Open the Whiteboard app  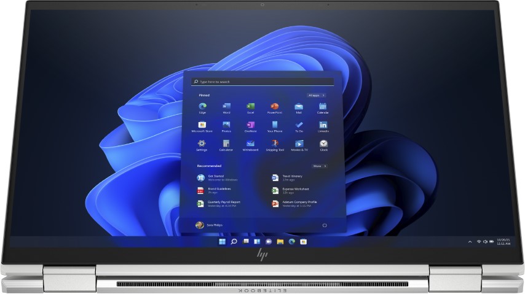click(x=250, y=145)
